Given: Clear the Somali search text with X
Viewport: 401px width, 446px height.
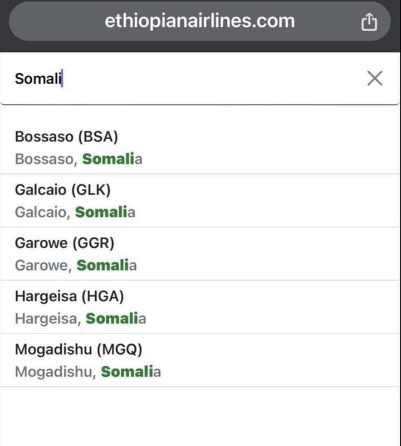Looking at the screenshot, I should tap(375, 79).
